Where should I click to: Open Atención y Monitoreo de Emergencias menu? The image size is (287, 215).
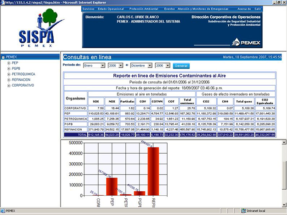click(203, 9)
